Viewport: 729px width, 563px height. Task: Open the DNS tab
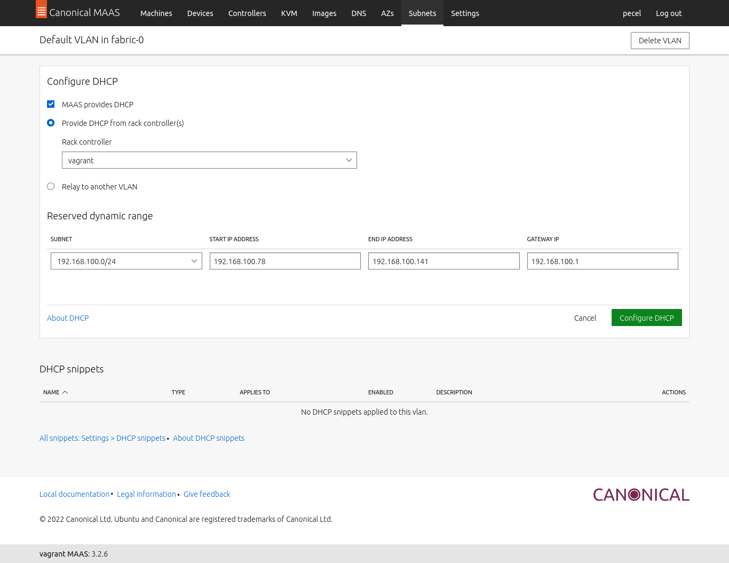[359, 13]
